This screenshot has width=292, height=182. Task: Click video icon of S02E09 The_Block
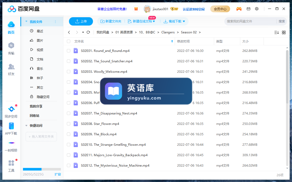tap(75, 134)
